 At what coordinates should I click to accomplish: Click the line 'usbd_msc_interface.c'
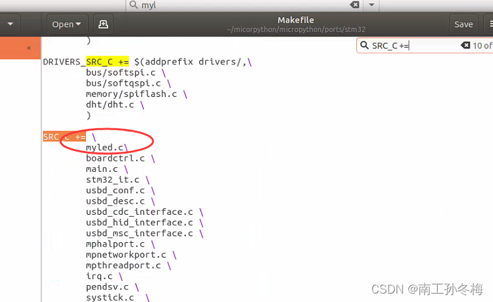tap(139, 233)
